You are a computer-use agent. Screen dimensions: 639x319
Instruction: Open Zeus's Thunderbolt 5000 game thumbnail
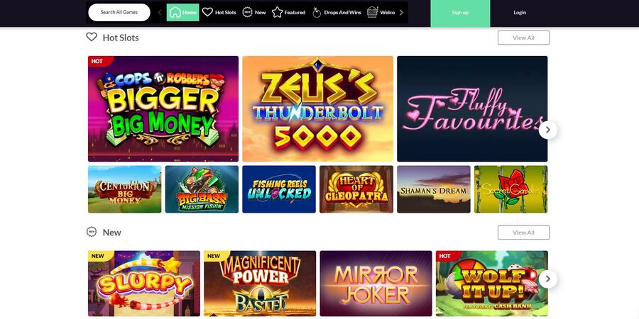tap(317, 108)
